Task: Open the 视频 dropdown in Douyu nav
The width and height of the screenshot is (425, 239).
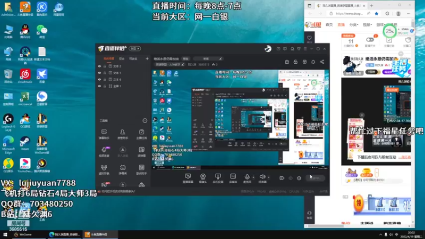Action: (x=367, y=24)
